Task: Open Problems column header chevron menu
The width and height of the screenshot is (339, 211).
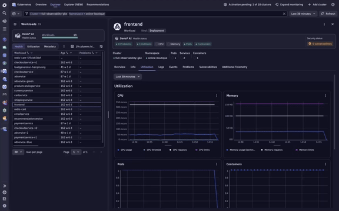Action: pos(97,53)
